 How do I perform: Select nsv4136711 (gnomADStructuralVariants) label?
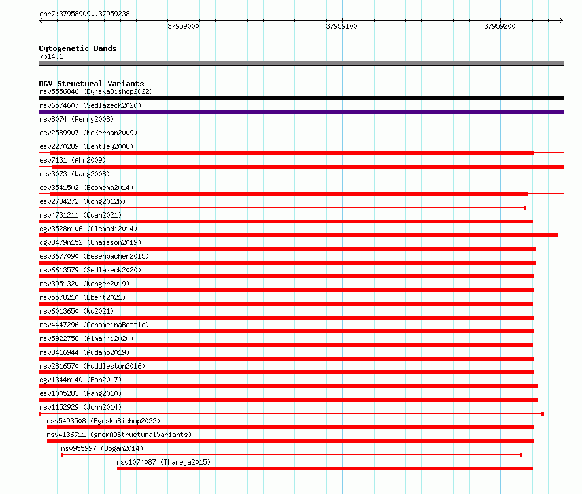119,435
